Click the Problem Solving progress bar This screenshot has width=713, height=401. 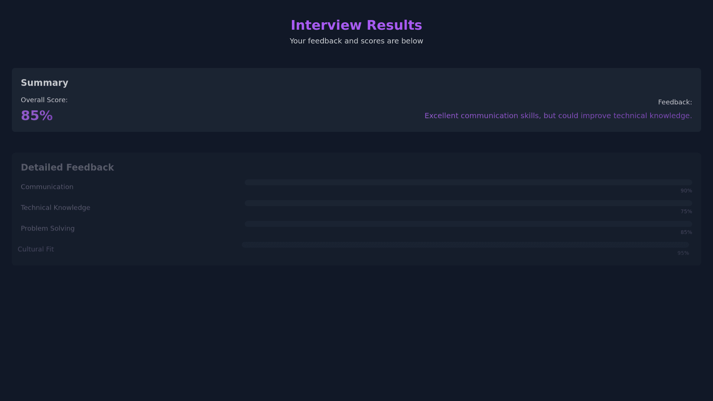(468, 224)
